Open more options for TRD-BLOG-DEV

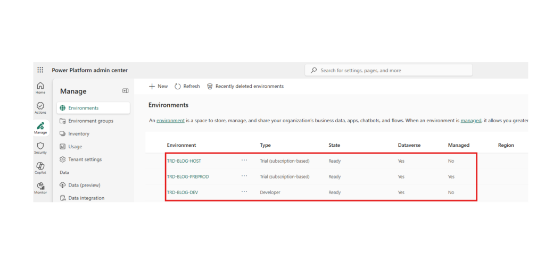(244, 192)
